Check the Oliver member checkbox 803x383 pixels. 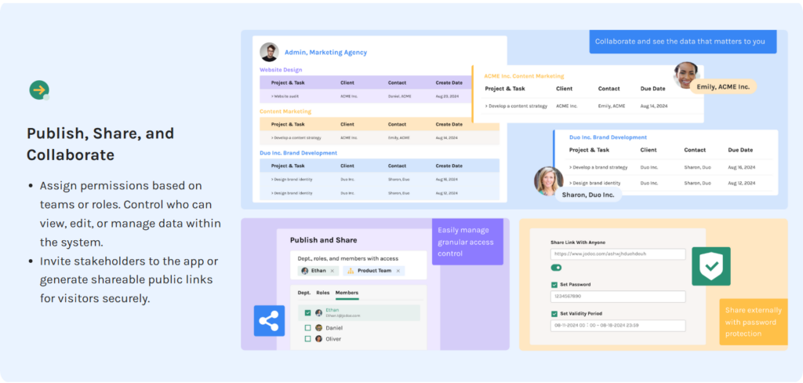point(307,339)
